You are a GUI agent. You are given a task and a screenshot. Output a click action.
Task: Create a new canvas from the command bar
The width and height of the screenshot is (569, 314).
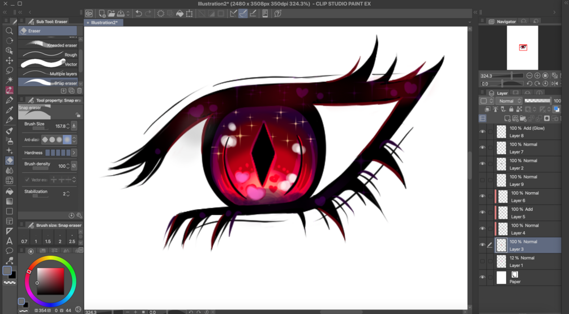[102, 14]
